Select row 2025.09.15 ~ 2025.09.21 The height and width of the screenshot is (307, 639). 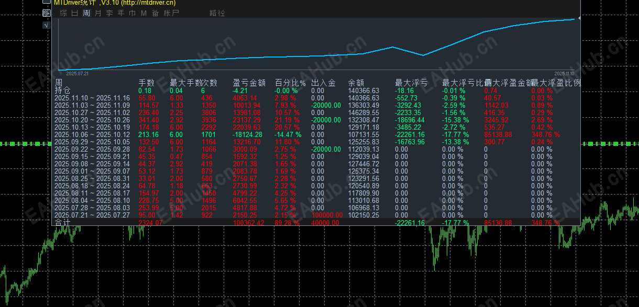[x=92, y=156]
